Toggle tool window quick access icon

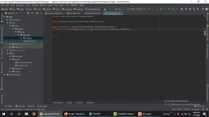(x=2, y=110)
